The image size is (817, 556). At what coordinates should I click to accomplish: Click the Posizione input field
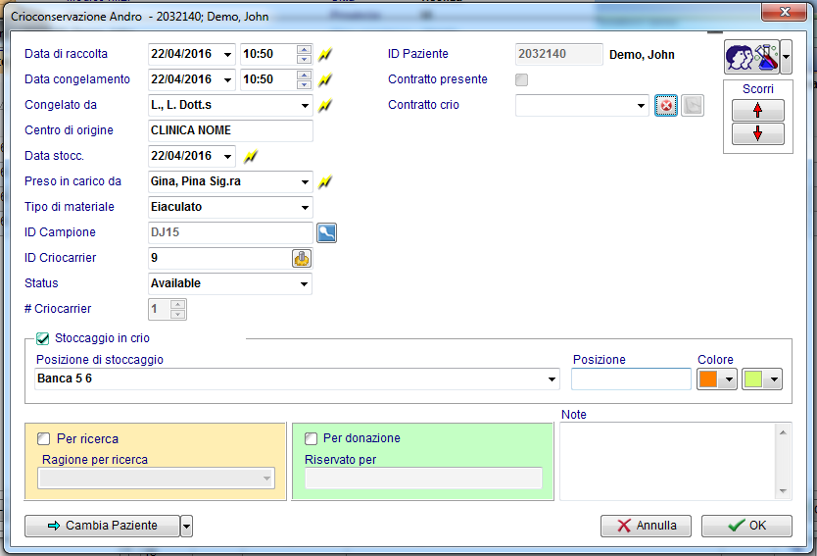(x=631, y=379)
